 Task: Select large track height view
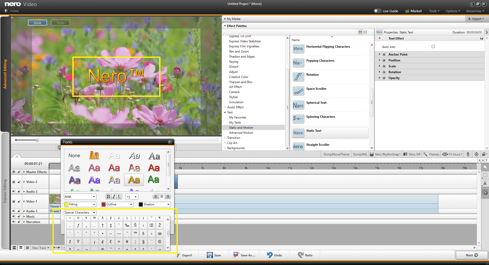pos(14,248)
